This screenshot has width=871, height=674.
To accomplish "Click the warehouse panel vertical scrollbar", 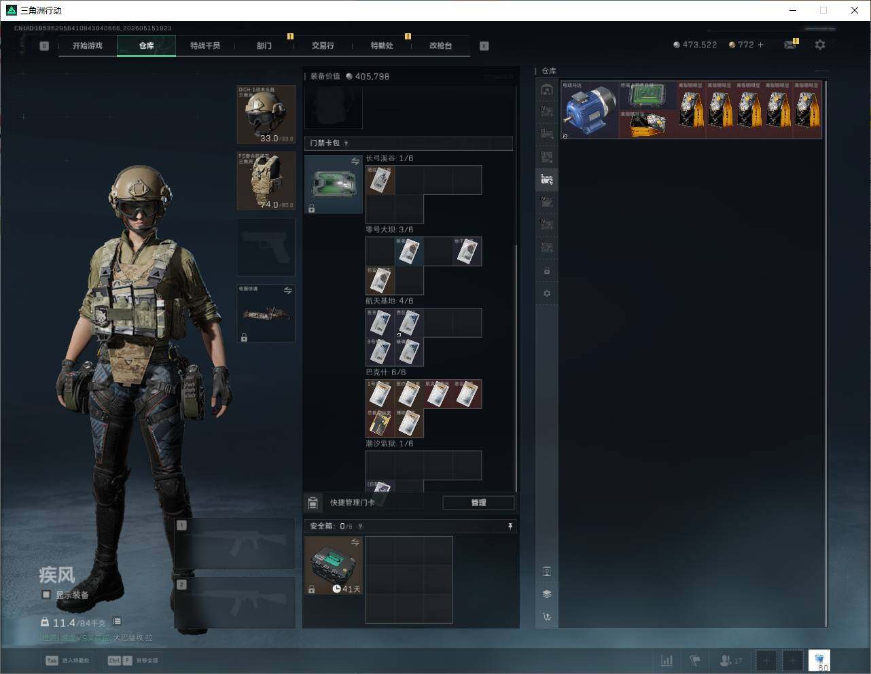I will (826, 353).
